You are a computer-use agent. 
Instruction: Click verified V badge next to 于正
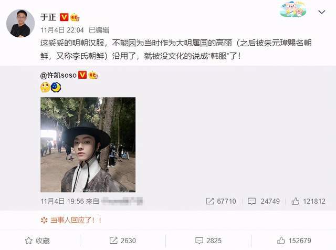[64, 17]
